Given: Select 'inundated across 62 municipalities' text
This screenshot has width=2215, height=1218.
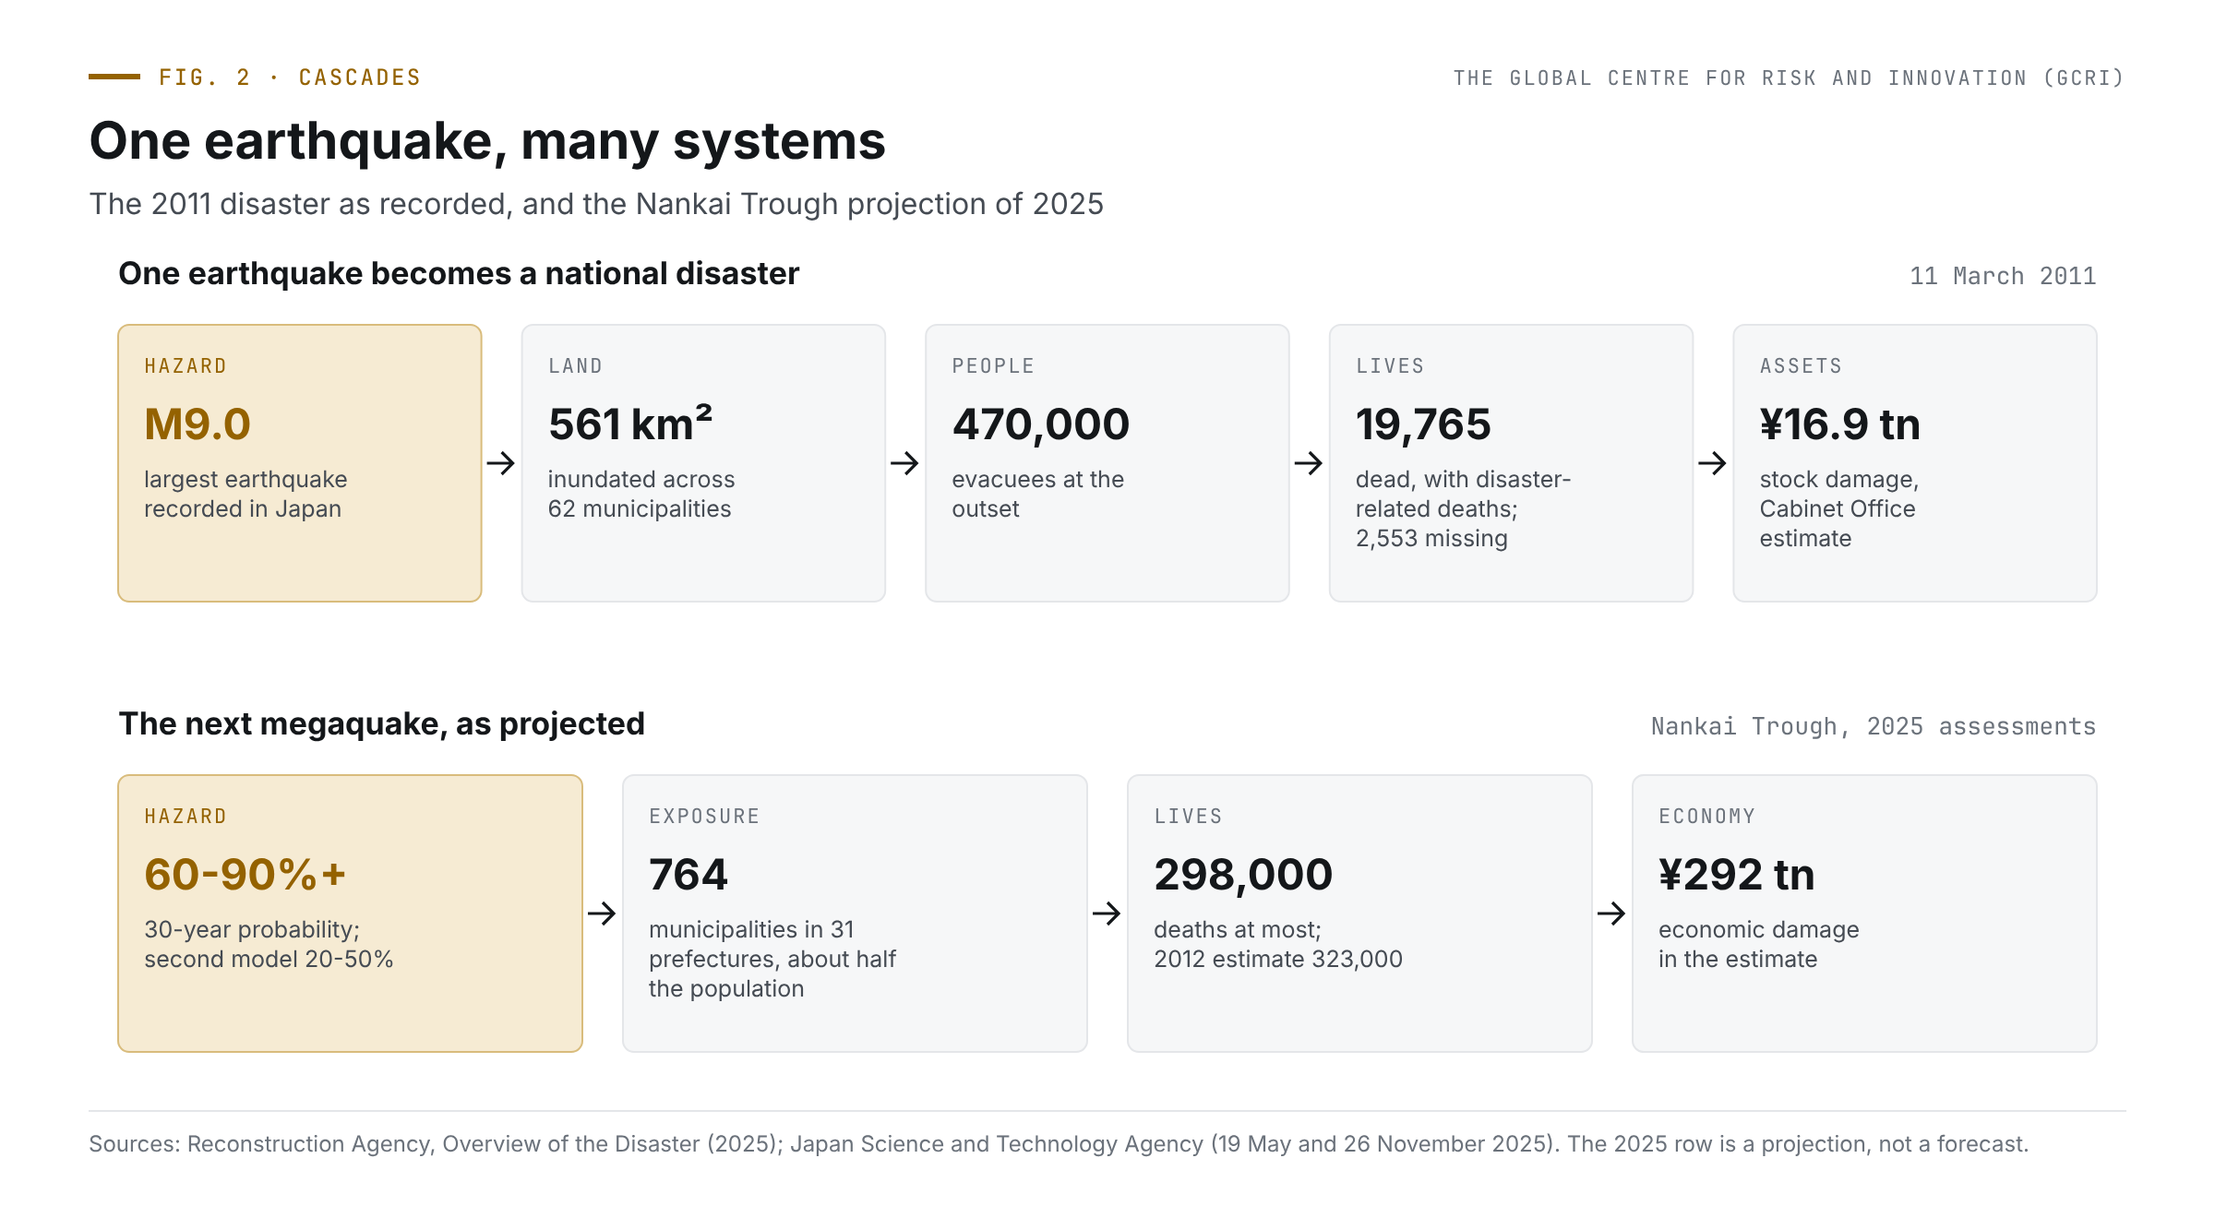Looking at the screenshot, I should pyautogui.click(x=641, y=494).
